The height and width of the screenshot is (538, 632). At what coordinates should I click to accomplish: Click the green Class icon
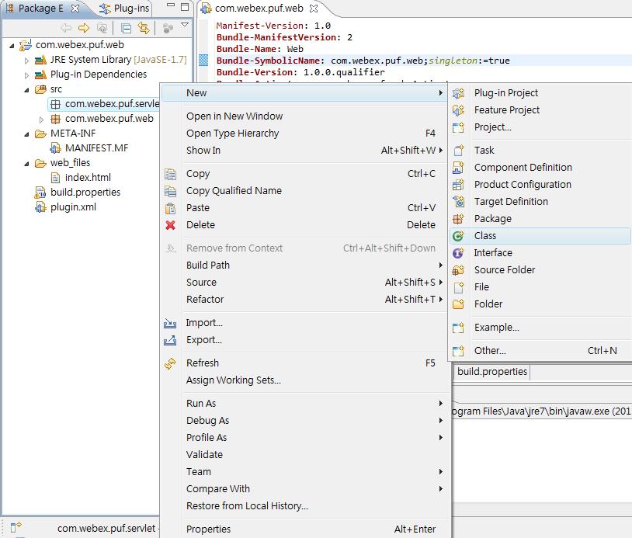click(458, 236)
